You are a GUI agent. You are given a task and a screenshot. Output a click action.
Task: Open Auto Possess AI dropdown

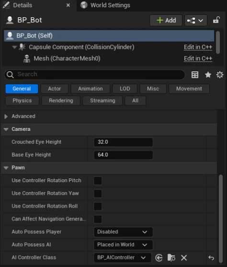[x=123, y=244]
